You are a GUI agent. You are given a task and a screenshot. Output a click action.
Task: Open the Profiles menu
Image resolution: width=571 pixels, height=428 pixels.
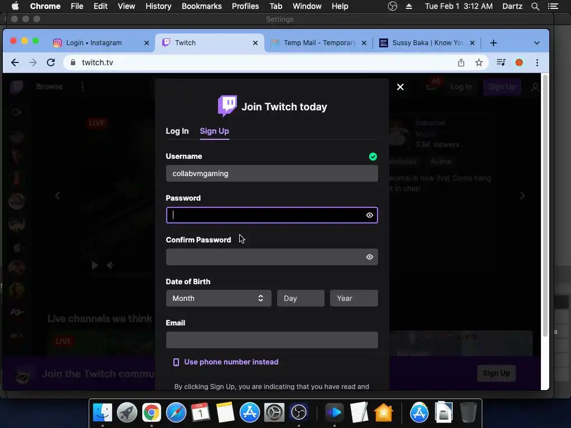pos(245,6)
